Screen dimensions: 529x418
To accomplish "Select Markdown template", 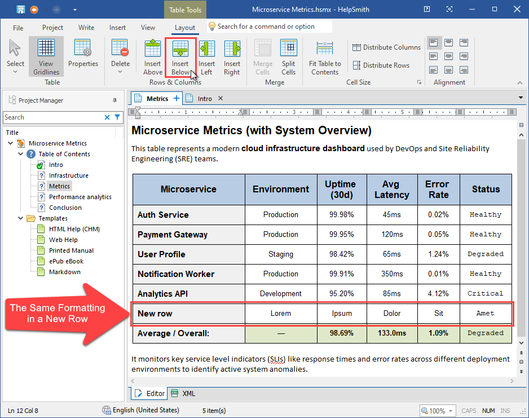I will [65, 272].
